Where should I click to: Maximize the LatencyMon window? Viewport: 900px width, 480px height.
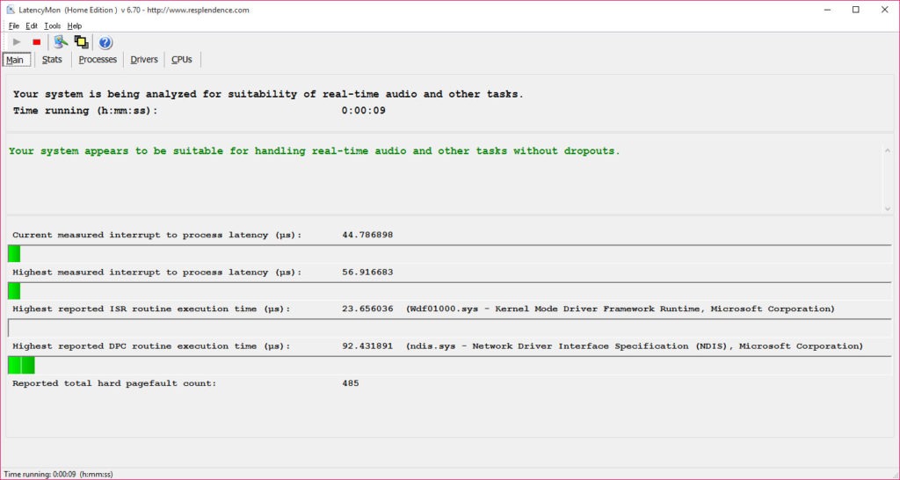856,10
